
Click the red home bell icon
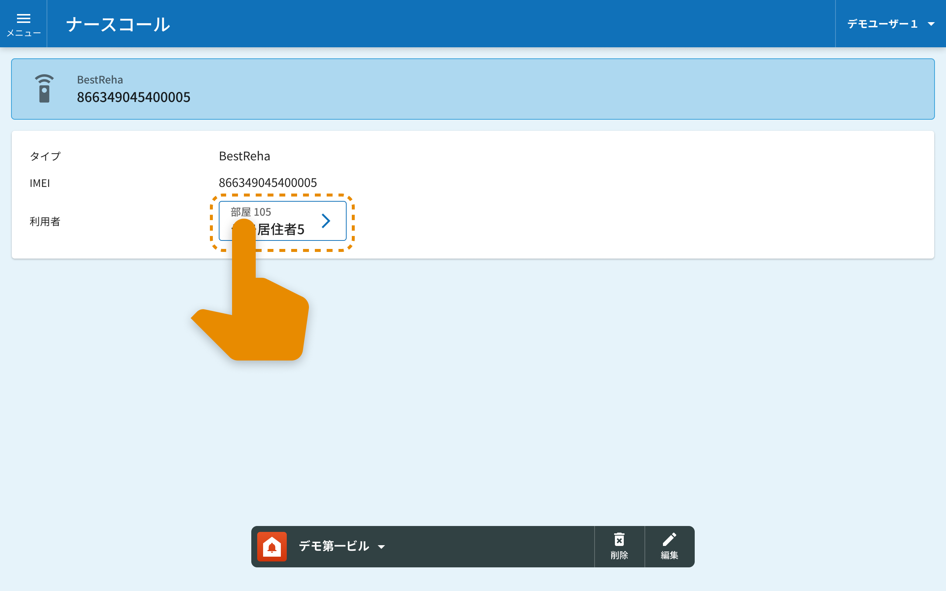pyautogui.click(x=272, y=546)
